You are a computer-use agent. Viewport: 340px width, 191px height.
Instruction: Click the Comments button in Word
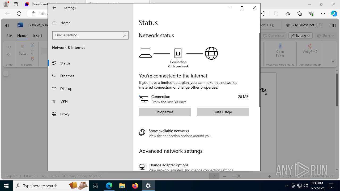point(273,36)
